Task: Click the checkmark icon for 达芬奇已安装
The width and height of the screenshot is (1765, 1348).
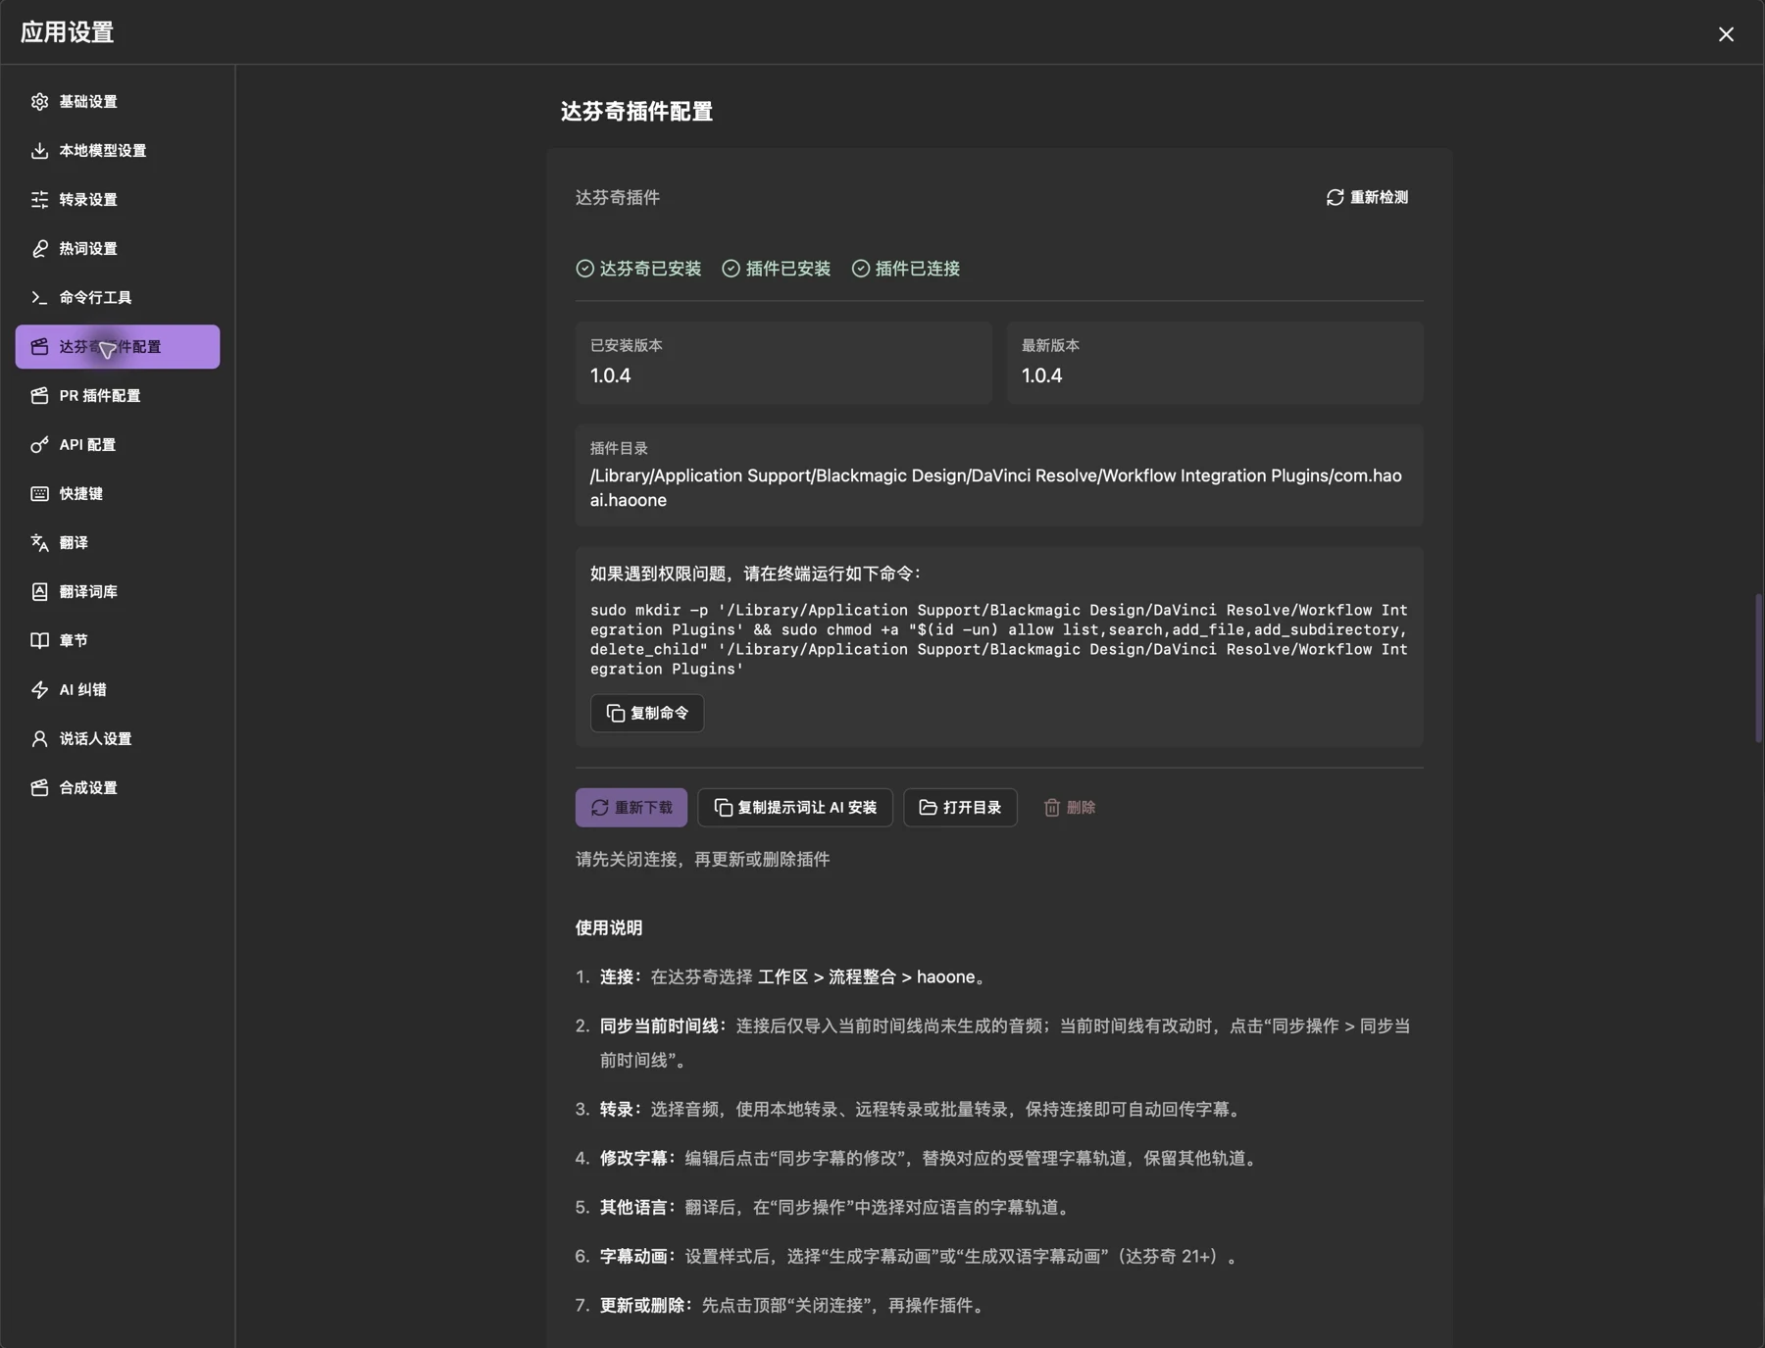Action: tap(584, 269)
